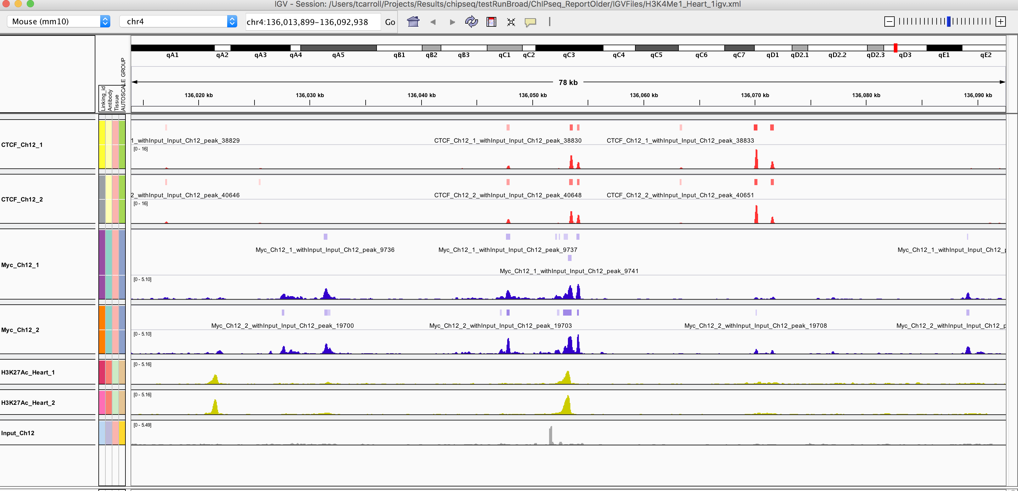Image resolution: width=1018 pixels, height=491 pixels.
Task: Go back with the left arrow icon
Action: pos(433,22)
